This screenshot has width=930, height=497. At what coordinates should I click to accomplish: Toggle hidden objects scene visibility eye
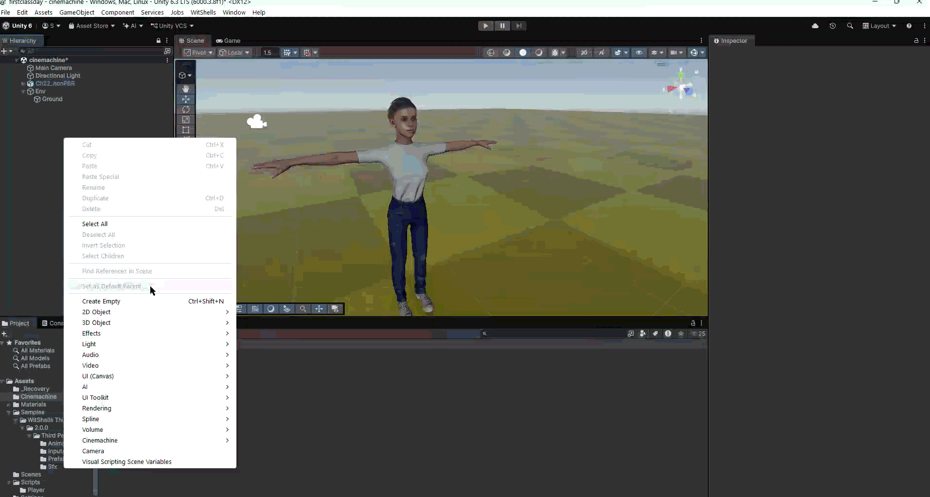tap(639, 53)
